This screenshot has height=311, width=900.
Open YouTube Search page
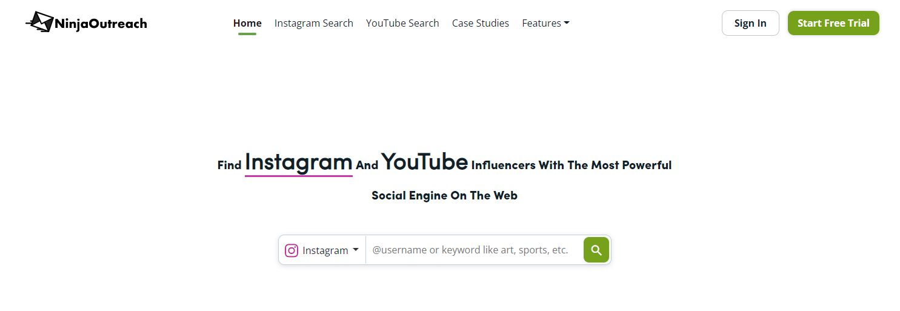pos(402,23)
